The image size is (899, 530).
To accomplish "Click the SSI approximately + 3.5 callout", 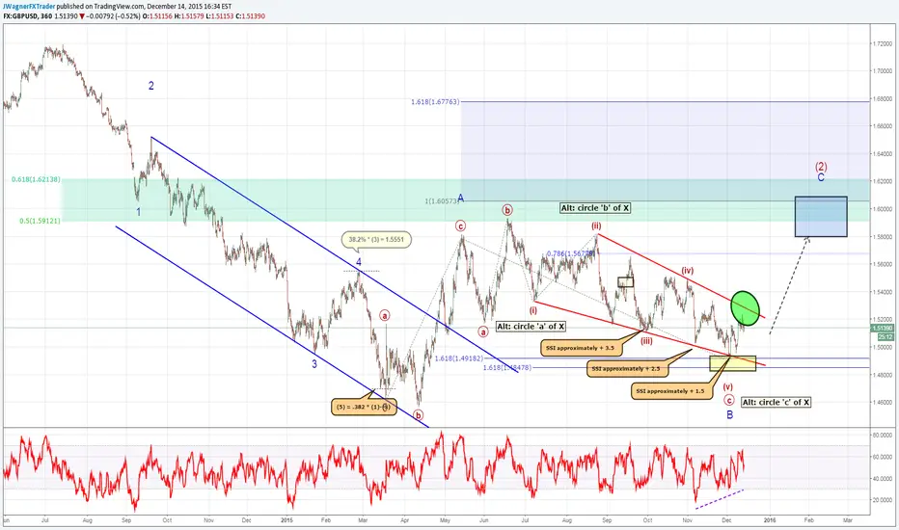I will click(x=581, y=347).
